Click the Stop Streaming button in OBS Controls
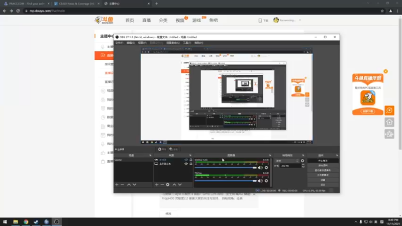This screenshot has width=402, height=226. coord(323,161)
